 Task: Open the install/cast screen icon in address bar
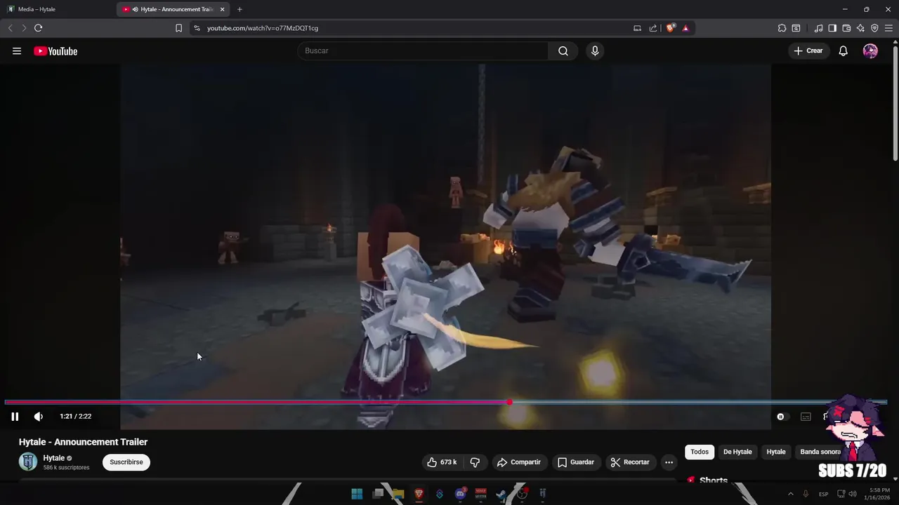point(637,28)
